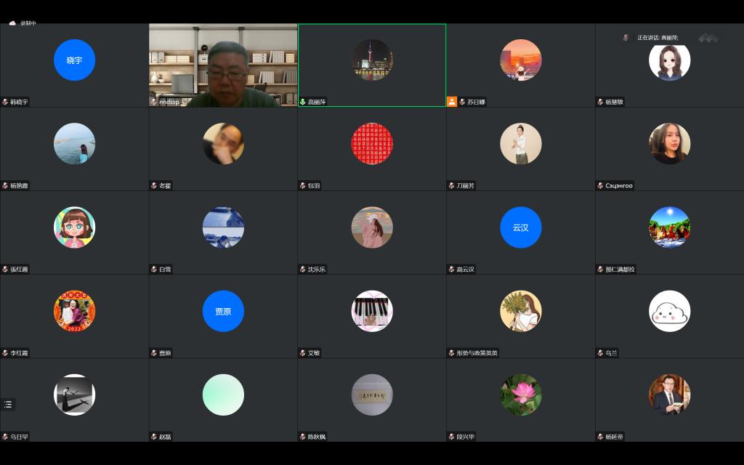The height and width of the screenshot is (465, 744).
Task: Click muted microphone icon beside 韩晓宇
Action: click(5, 102)
